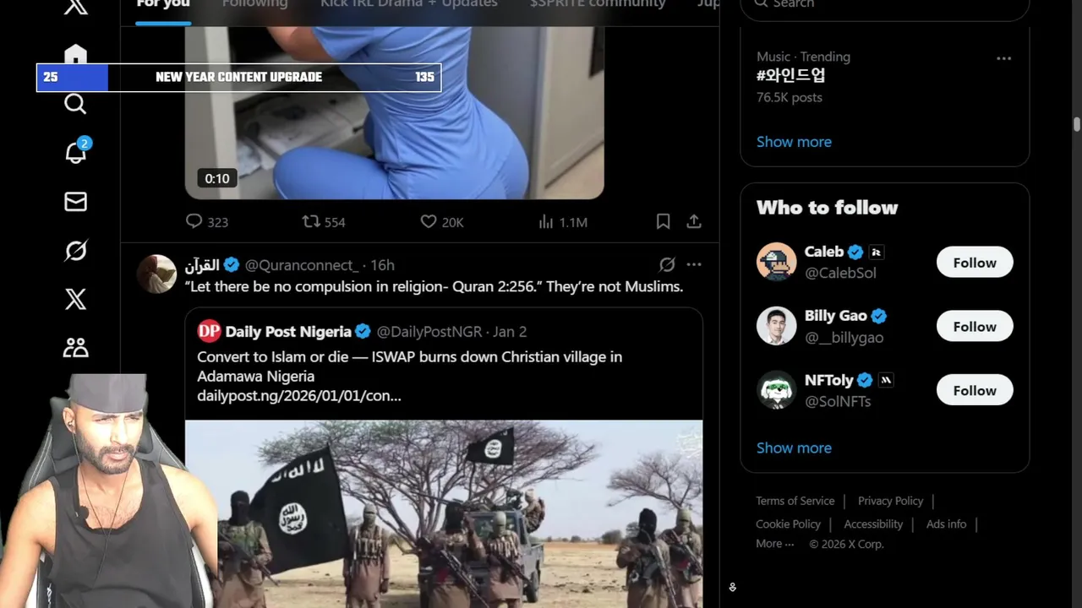Click @DailyPostNGR handle in quoted post
This screenshot has height=608, width=1082.
[x=429, y=332]
